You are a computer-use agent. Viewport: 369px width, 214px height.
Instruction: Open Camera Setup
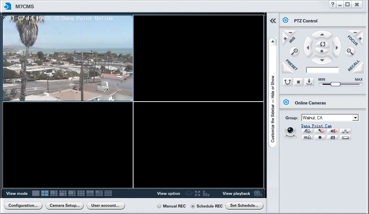point(64,206)
